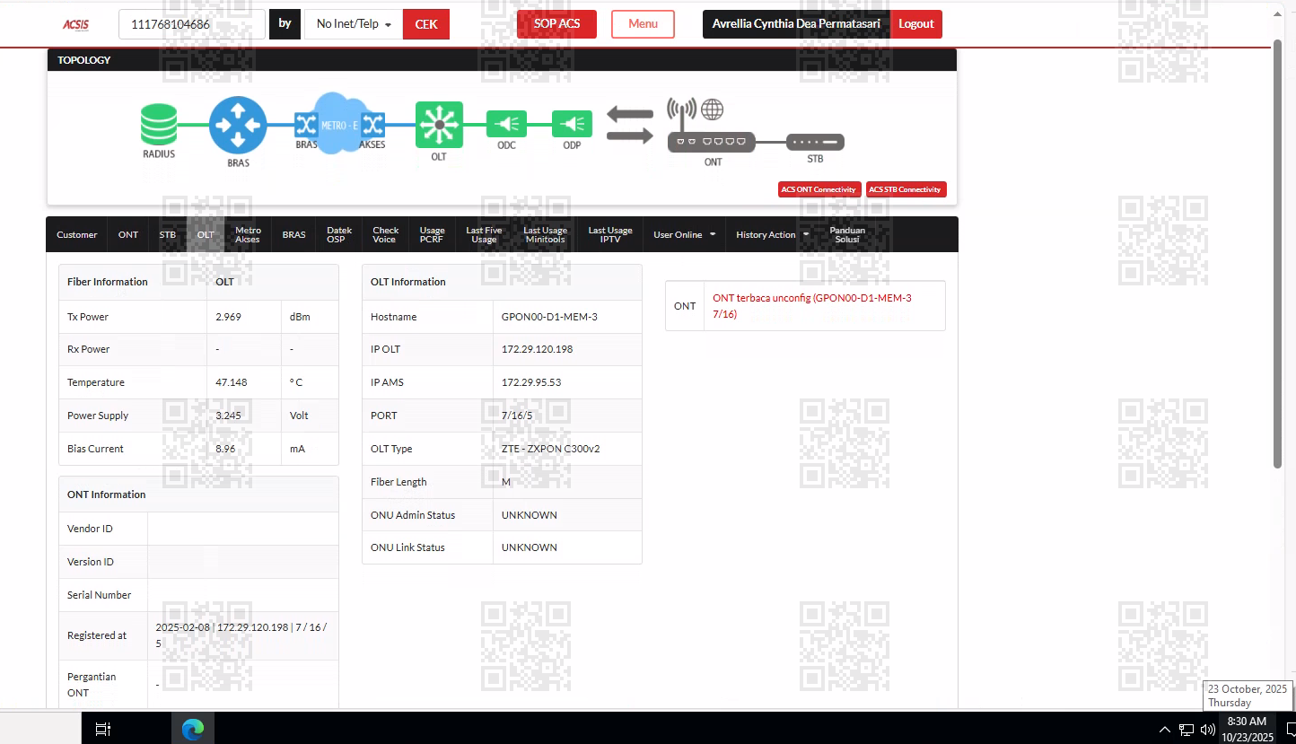Viewport: 1296px width, 744px height.
Task: Click the ONT Information header
Action: (106, 495)
